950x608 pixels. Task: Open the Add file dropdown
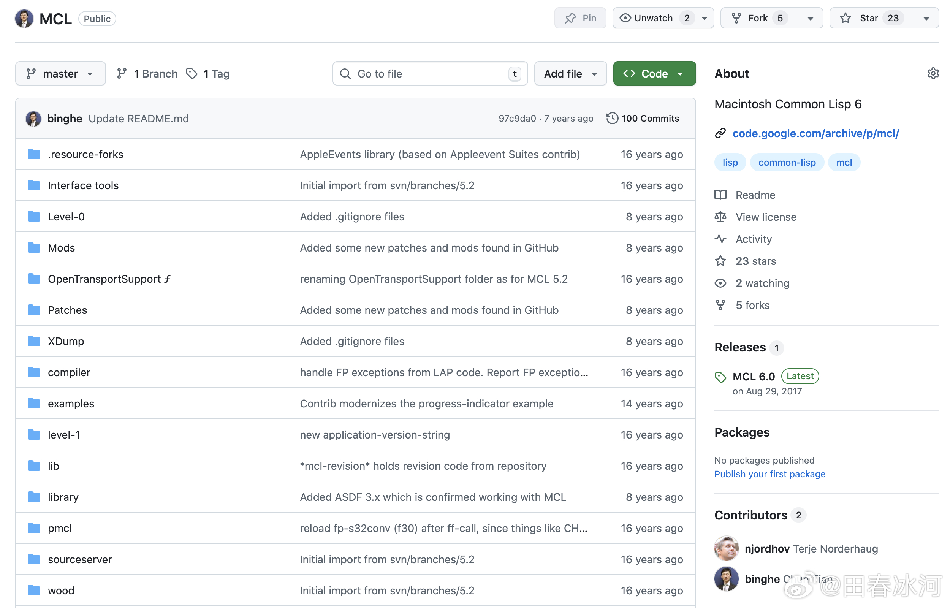click(570, 73)
